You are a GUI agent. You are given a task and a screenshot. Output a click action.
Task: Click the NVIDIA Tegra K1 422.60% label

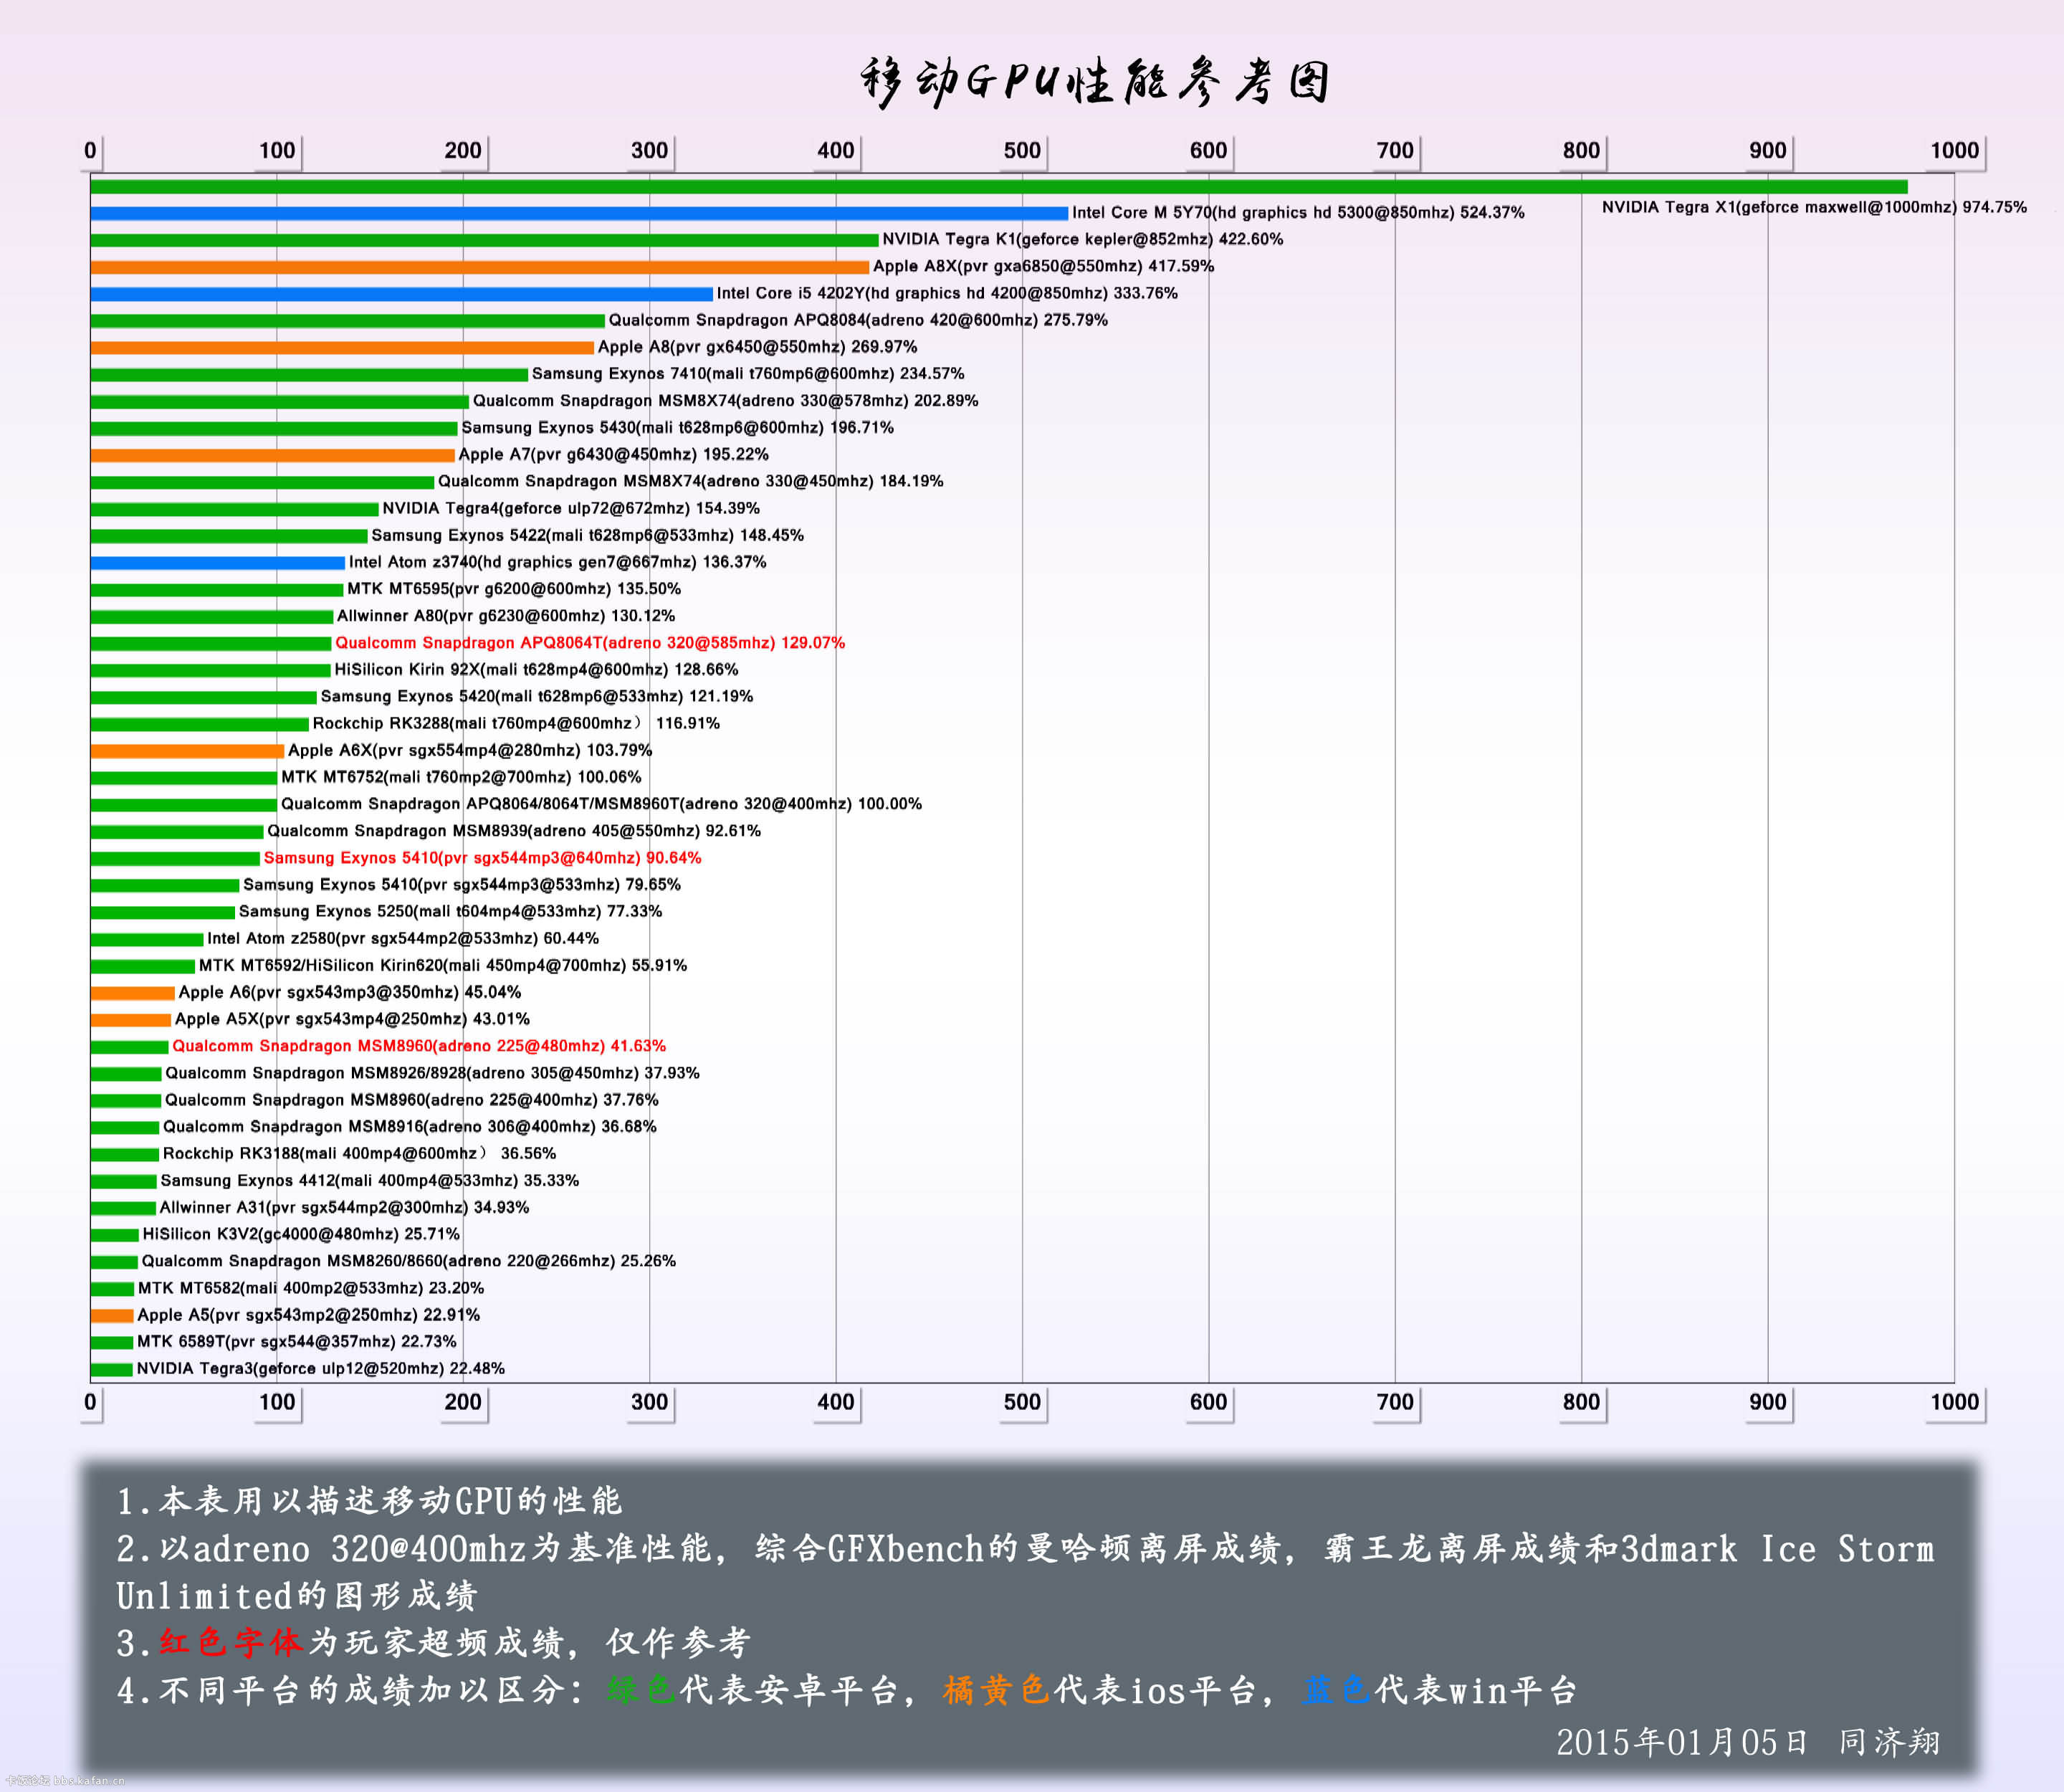pos(1082,239)
